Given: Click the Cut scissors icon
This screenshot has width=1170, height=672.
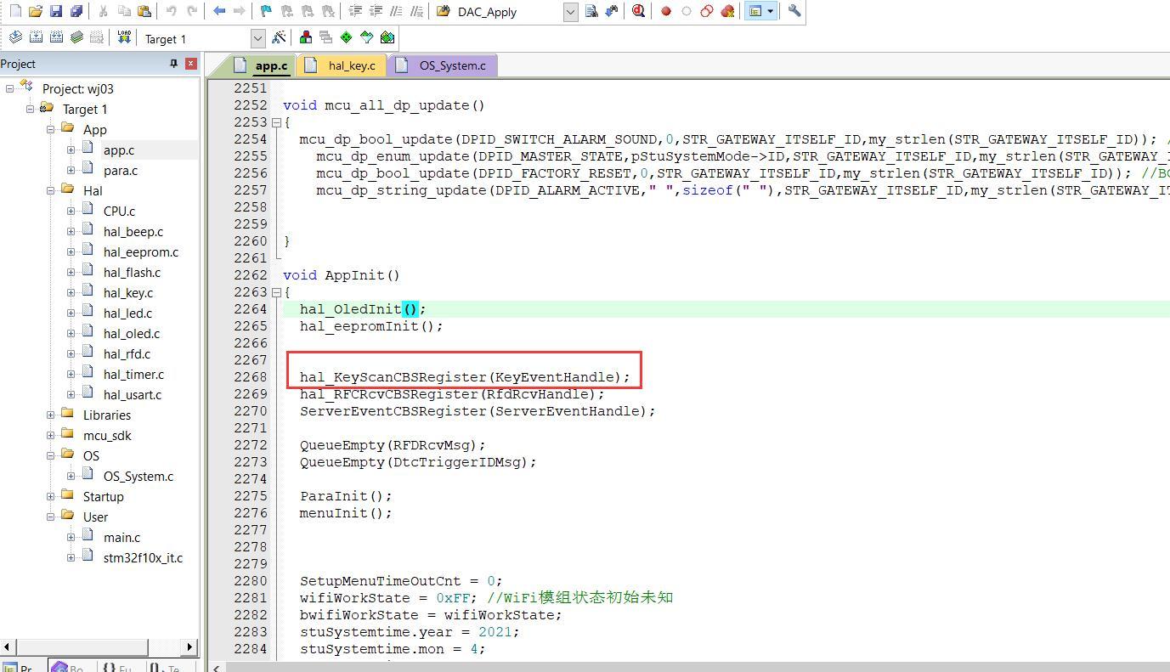Looking at the screenshot, I should coord(104,12).
